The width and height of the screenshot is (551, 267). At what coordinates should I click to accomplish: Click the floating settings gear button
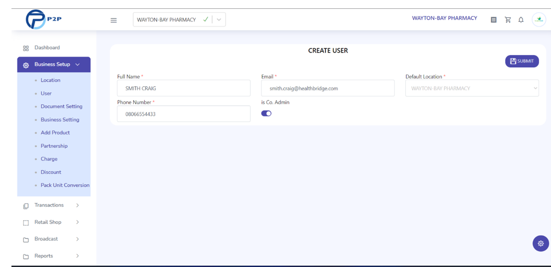541,243
